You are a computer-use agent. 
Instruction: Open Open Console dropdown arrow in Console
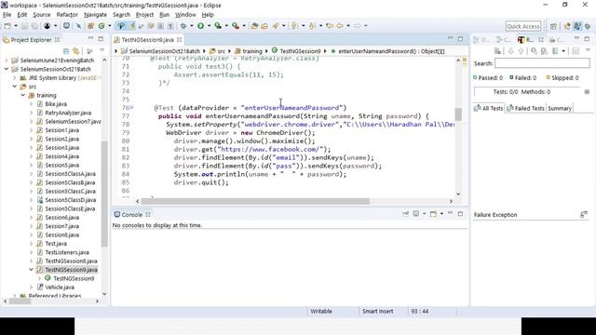coord(441,214)
